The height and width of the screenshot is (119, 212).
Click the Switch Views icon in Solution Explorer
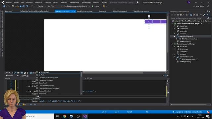(181, 15)
